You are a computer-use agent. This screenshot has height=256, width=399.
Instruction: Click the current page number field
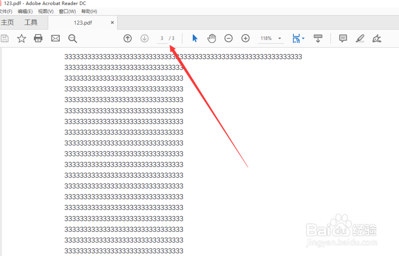(x=162, y=38)
